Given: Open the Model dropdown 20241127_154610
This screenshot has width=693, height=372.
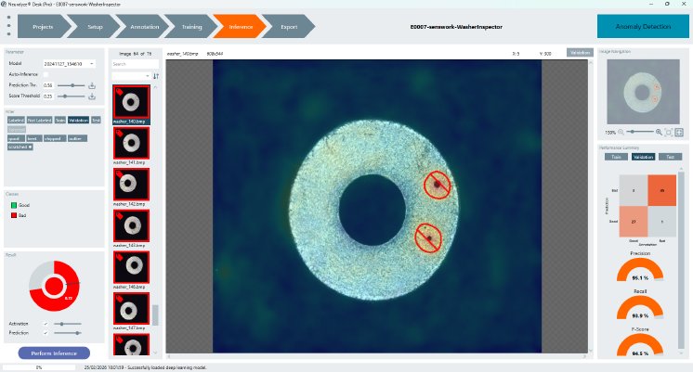Looking at the screenshot, I should [69, 64].
